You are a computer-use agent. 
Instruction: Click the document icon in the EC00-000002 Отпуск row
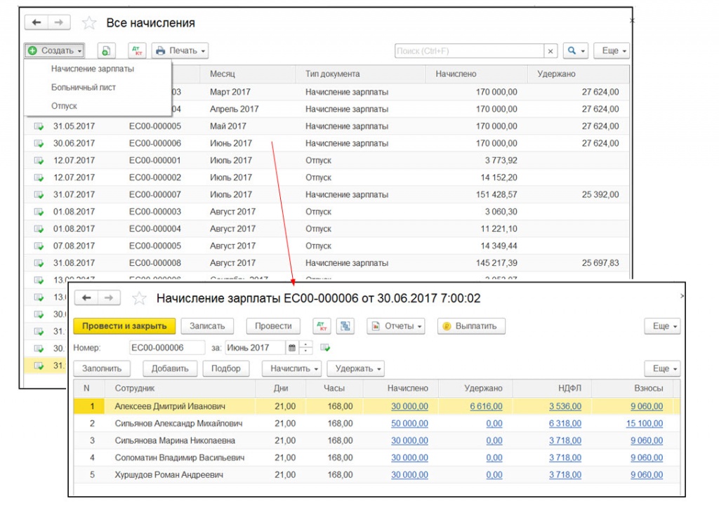39,178
